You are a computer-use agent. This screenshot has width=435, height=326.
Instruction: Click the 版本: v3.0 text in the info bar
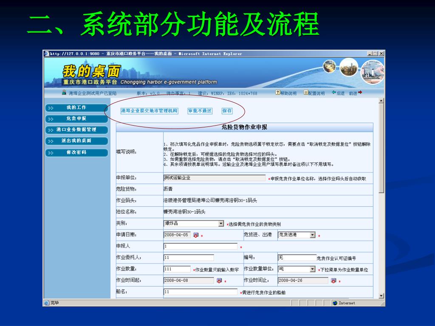pos(148,93)
